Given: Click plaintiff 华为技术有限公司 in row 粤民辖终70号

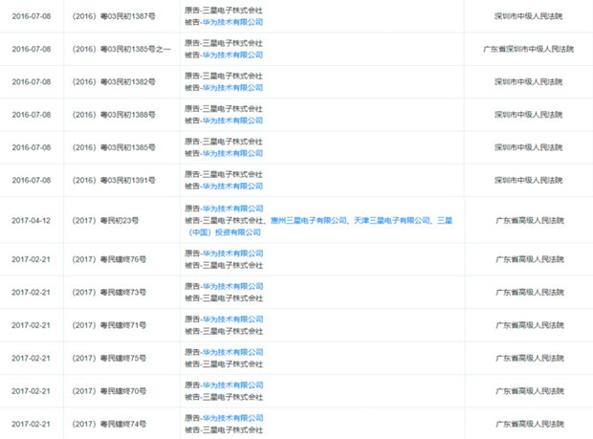Looking at the screenshot, I should pyautogui.click(x=232, y=384).
